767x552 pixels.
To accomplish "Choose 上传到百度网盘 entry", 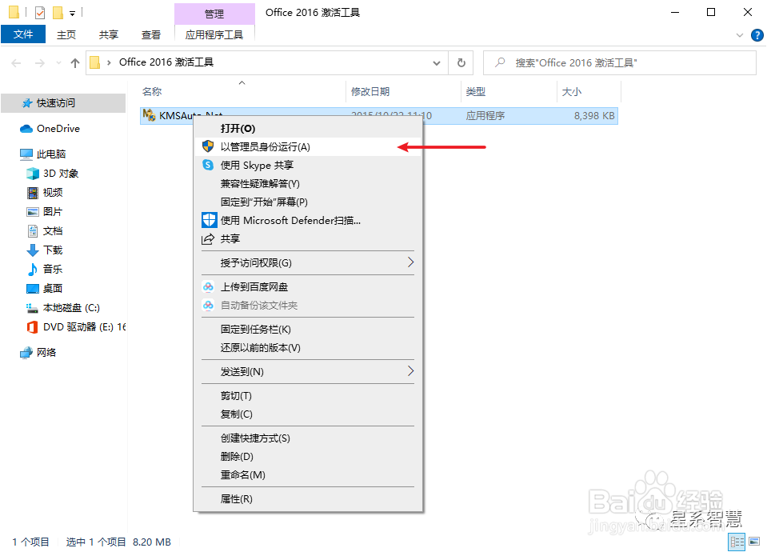I will [308, 286].
